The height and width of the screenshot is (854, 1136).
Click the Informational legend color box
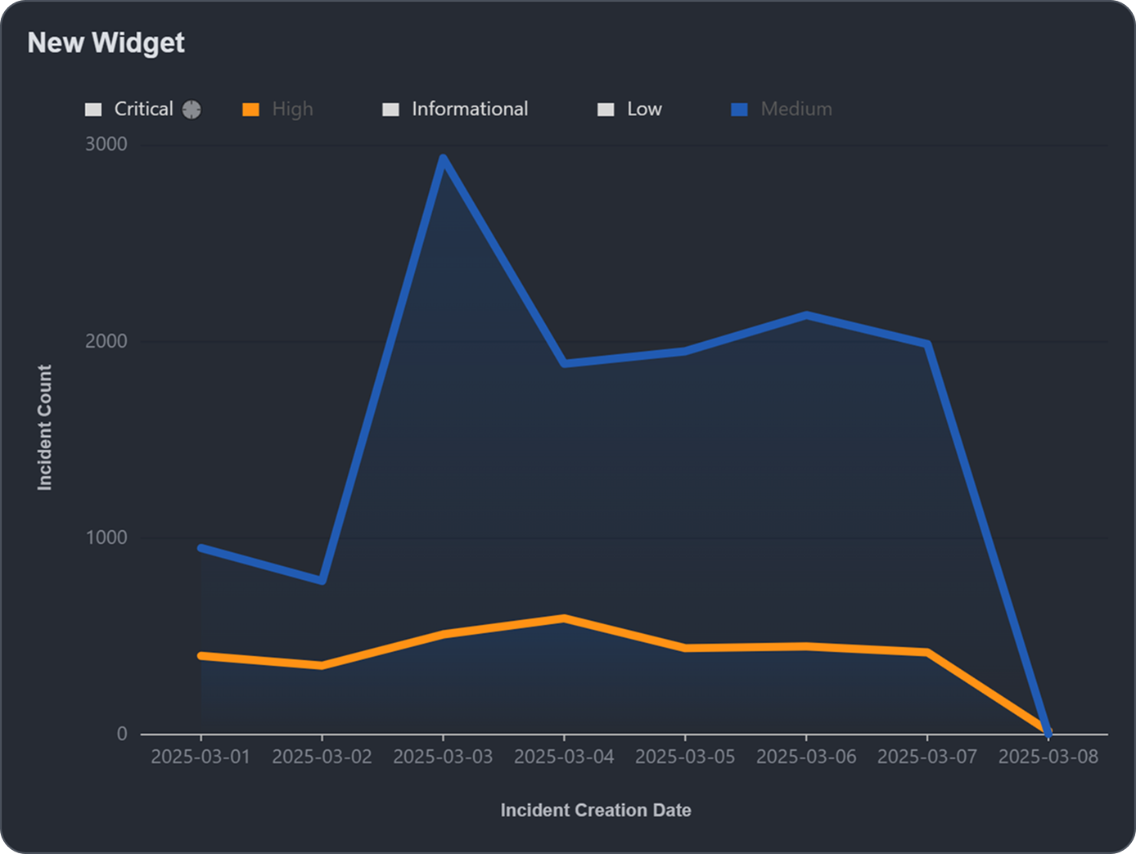[390, 110]
